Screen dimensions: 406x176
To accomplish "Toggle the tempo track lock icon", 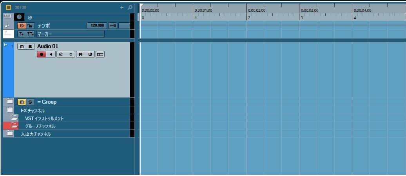I will click(x=30, y=25).
